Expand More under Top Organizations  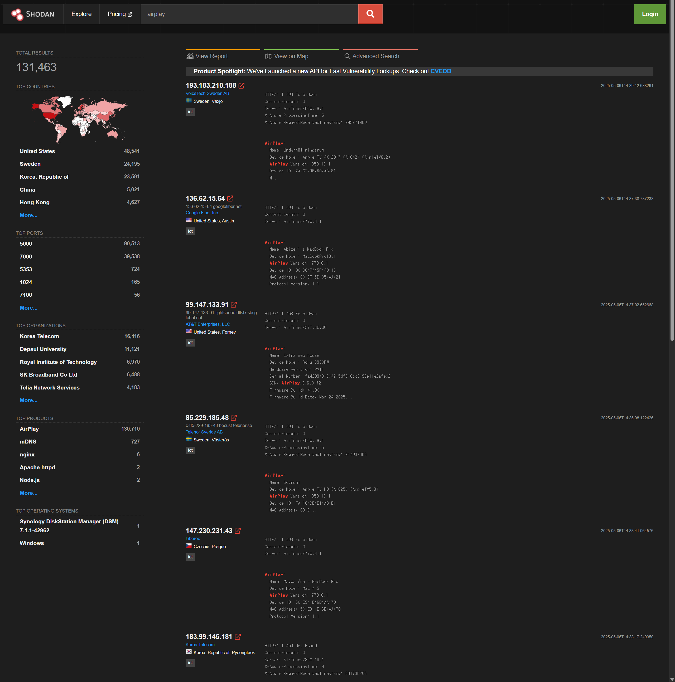(29, 400)
